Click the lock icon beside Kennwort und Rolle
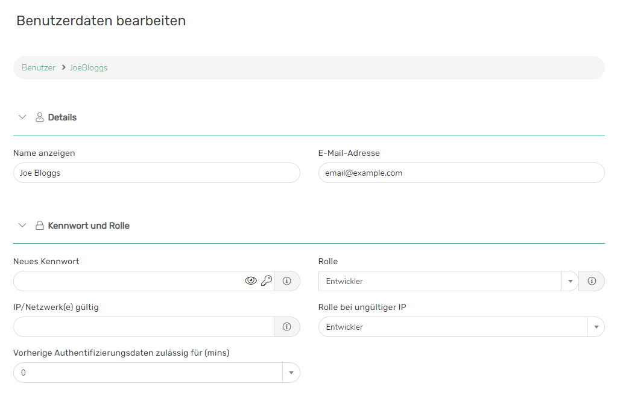The image size is (620, 402). click(x=40, y=226)
